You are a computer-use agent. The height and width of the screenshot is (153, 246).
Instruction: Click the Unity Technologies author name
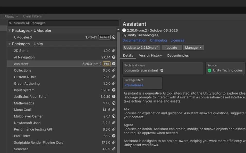pyautogui.click(x=143, y=35)
